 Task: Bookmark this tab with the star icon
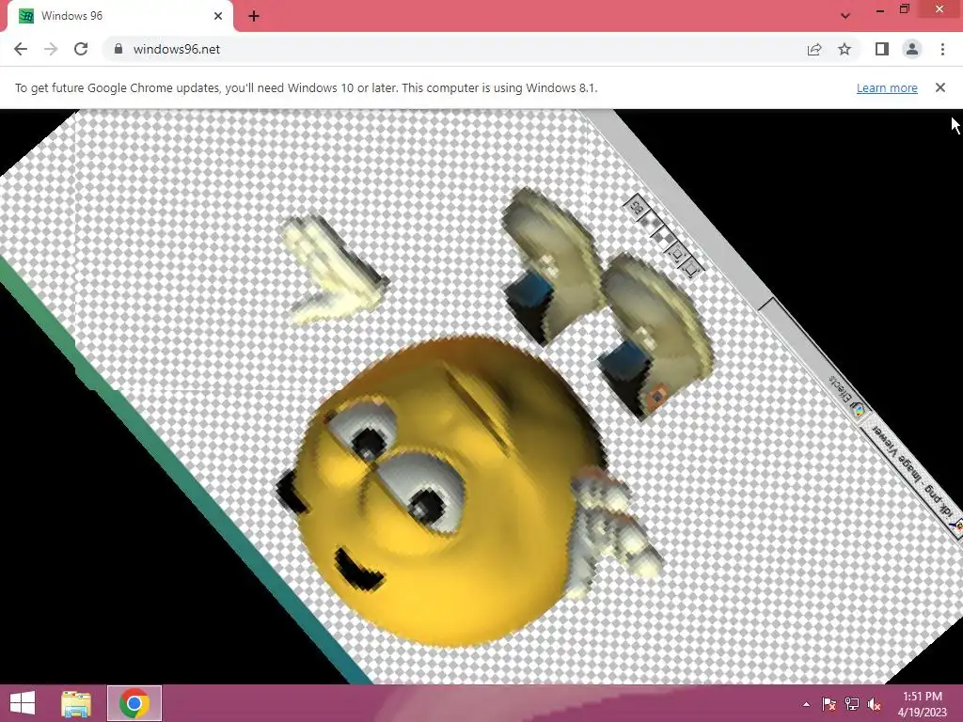click(845, 49)
